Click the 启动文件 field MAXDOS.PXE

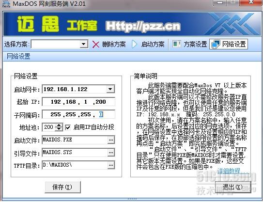pyautogui.click(x=75, y=140)
